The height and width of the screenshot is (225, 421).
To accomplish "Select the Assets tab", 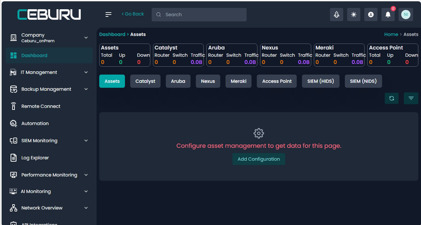I will [112, 81].
